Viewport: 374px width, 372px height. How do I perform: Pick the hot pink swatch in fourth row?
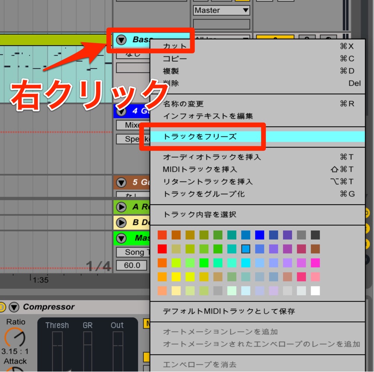[x=302, y=277]
